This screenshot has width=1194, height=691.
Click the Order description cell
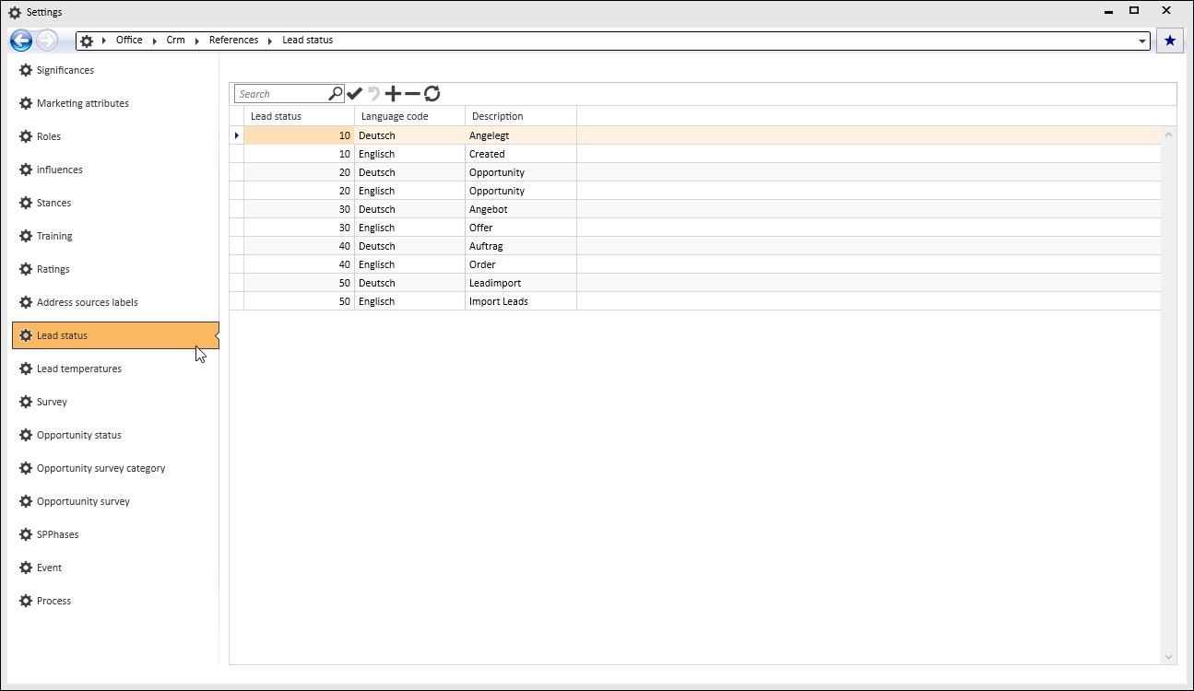tap(521, 264)
